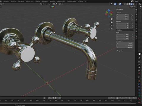This screenshot has width=142, height=106.
Task: Click the End frame field
Action: (132, 98)
